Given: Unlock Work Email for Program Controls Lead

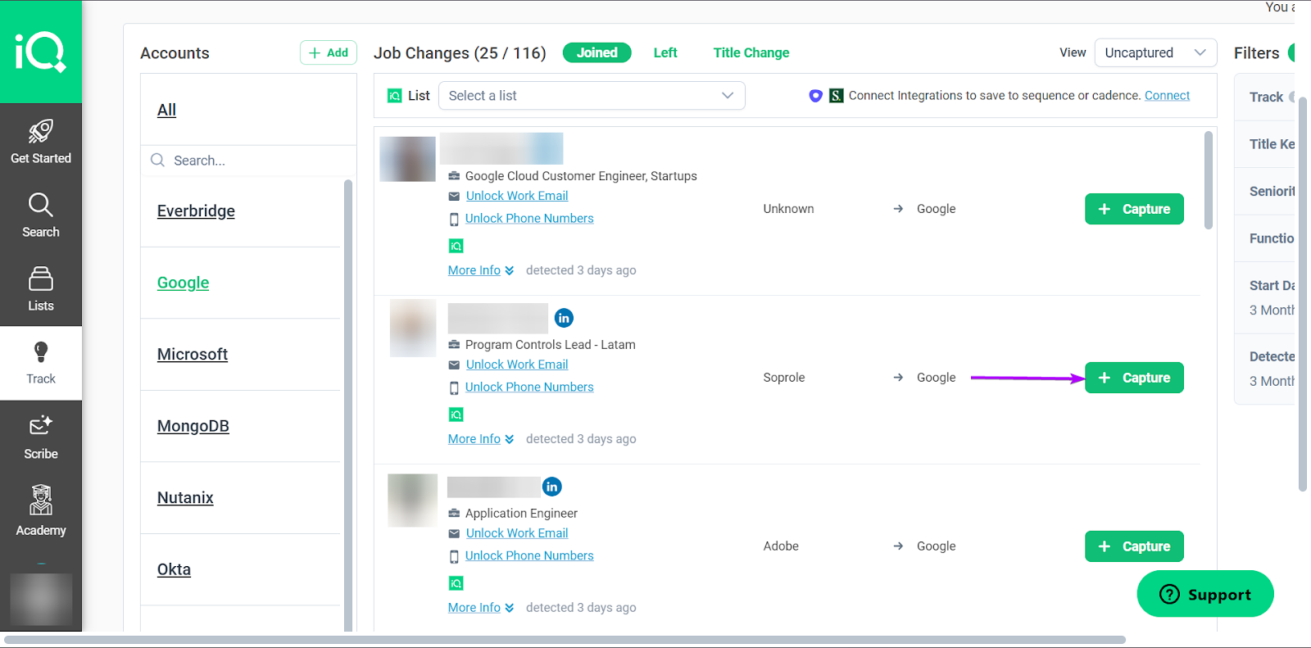Looking at the screenshot, I should [x=517, y=365].
